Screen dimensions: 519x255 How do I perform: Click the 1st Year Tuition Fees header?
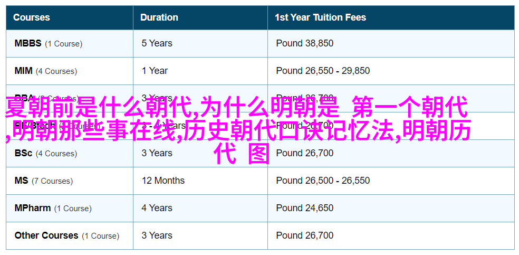tap(320, 17)
